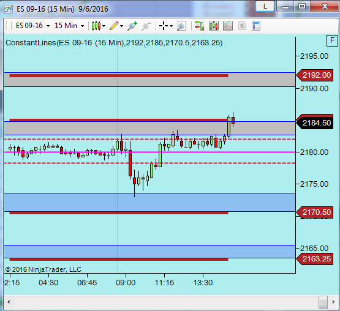Maximize the chart window
Viewport: 340px width, 311px height.
point(302,7)
